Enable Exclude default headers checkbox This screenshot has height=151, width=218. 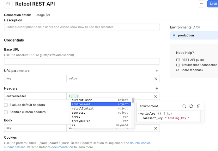6,105
